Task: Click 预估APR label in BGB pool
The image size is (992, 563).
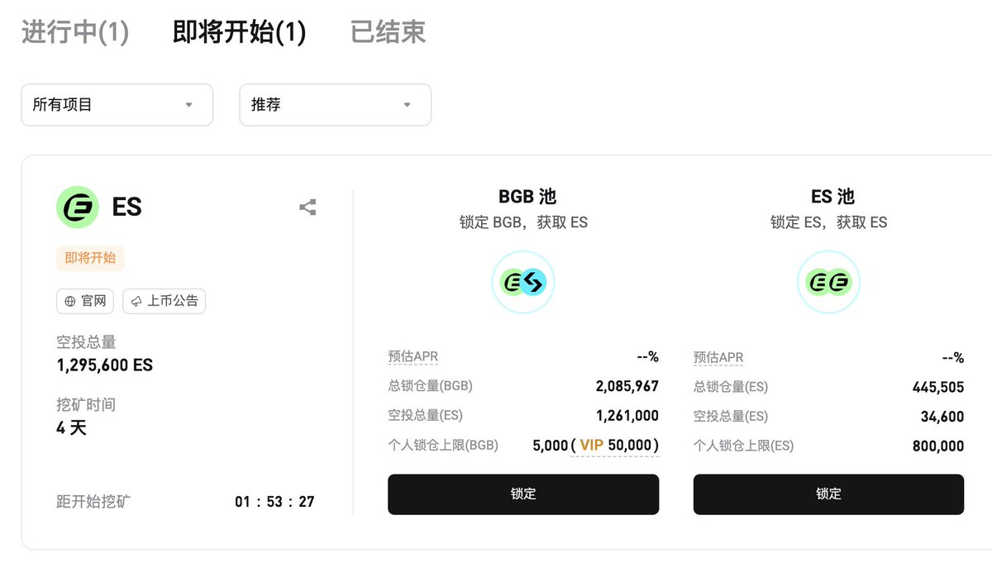Action: click(x=413, y=357)
